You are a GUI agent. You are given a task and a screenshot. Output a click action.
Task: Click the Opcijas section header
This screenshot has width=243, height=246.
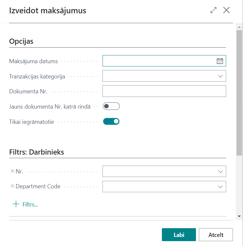(21, 41)
